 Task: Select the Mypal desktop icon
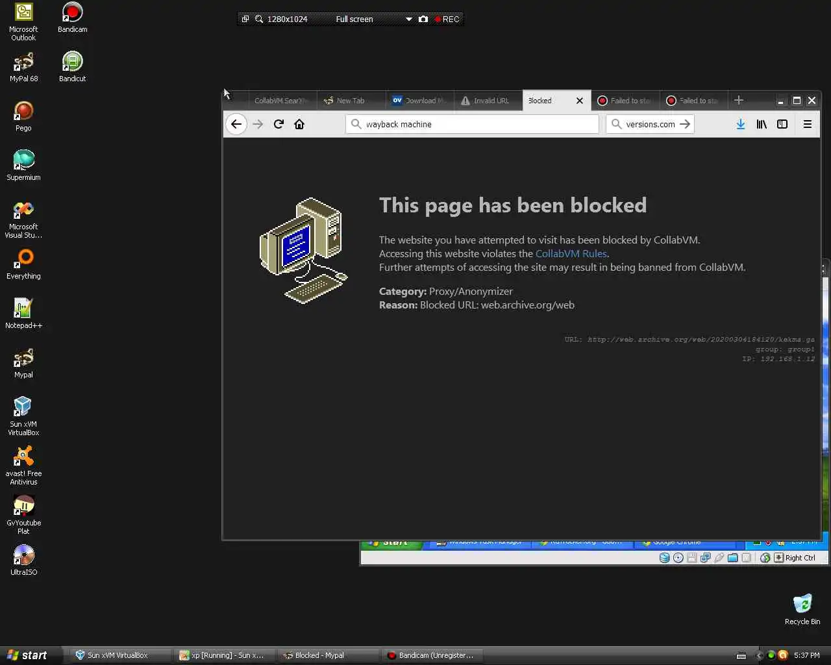23,363
